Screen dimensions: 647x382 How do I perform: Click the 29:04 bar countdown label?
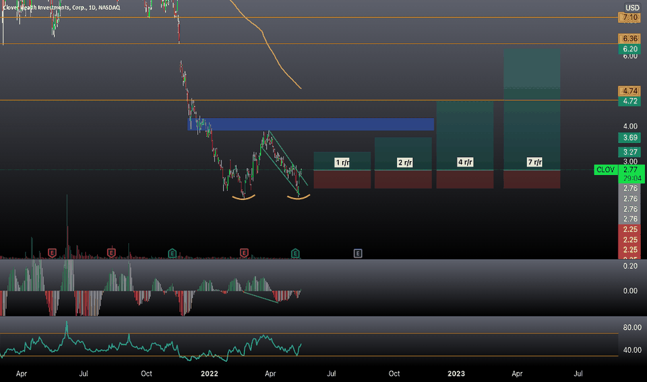click(631, 178)
